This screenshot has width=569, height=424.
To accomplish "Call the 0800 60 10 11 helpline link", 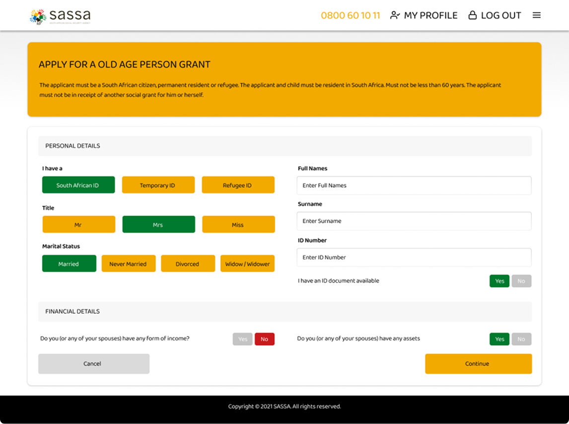I will [350, 15].
